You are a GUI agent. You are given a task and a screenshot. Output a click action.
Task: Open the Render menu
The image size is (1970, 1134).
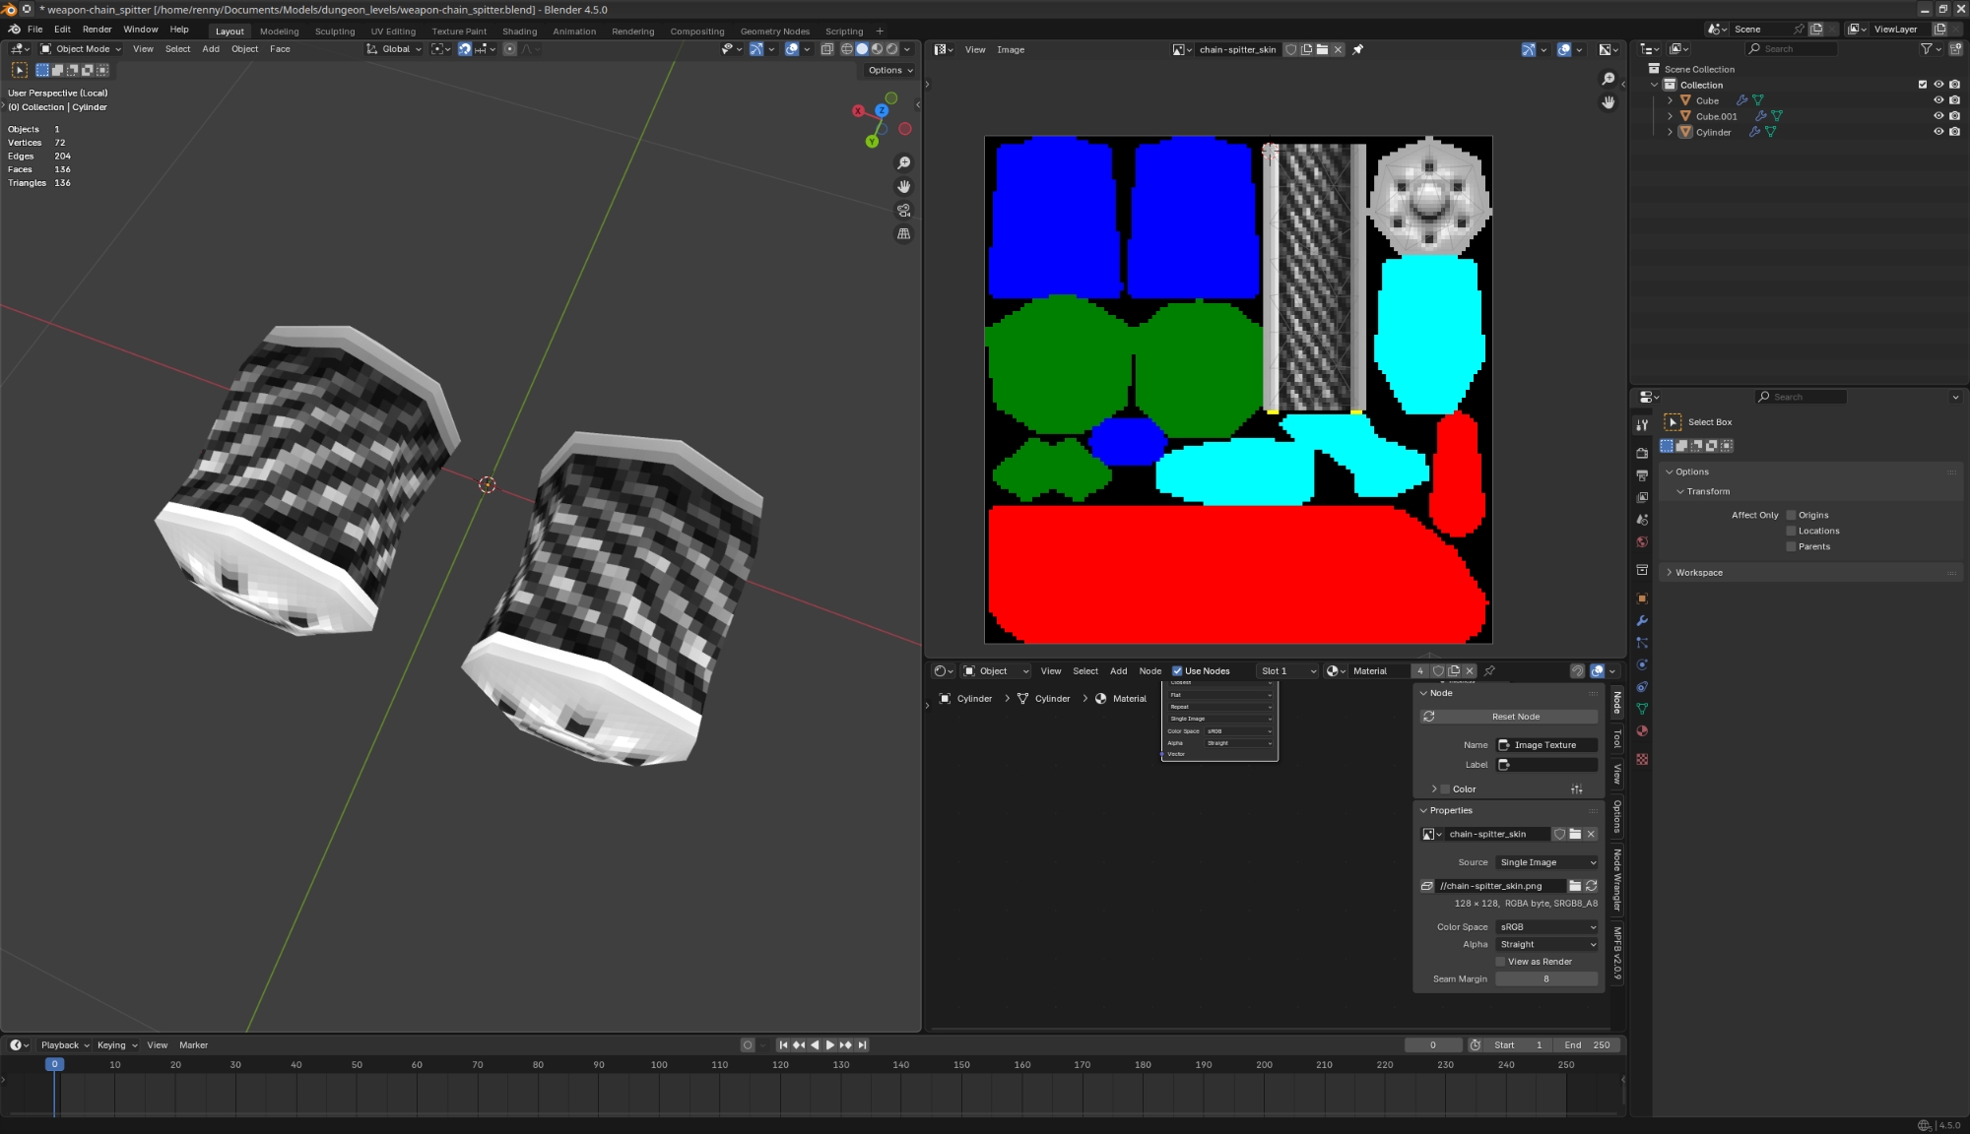pyautogui.click(x=97, y=30)
